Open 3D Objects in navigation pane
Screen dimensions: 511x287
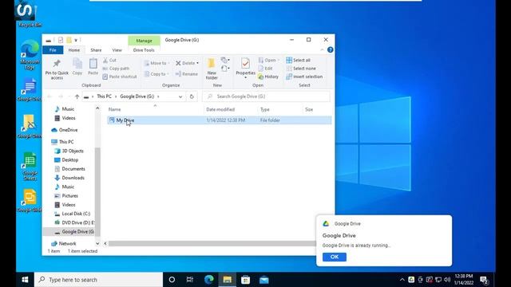(69, 151)
